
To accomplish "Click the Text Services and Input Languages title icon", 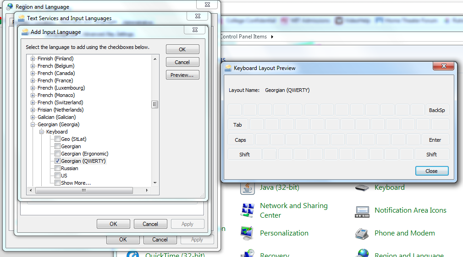I will click(21, 18).
